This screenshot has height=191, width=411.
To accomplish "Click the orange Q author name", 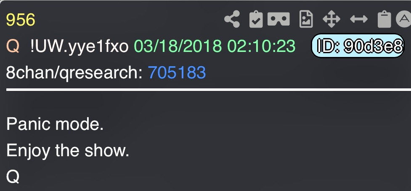I will point(13,46).
